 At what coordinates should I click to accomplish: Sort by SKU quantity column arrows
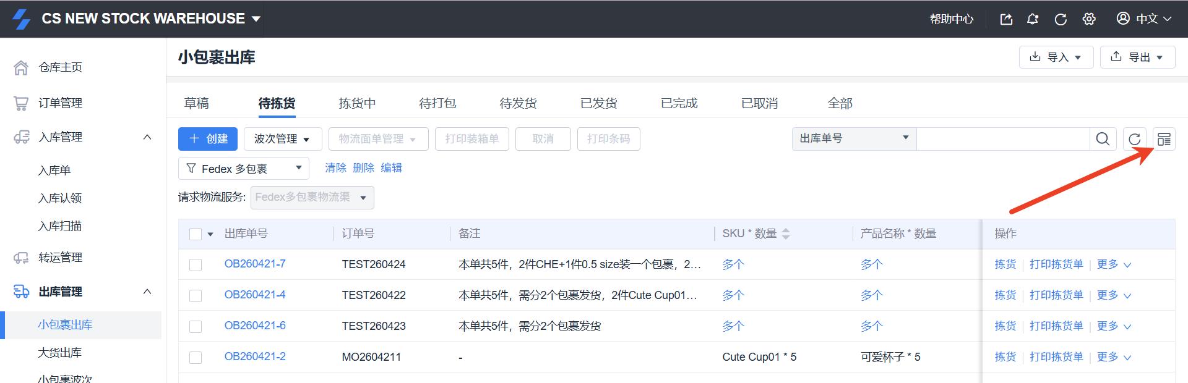(786, 234)
